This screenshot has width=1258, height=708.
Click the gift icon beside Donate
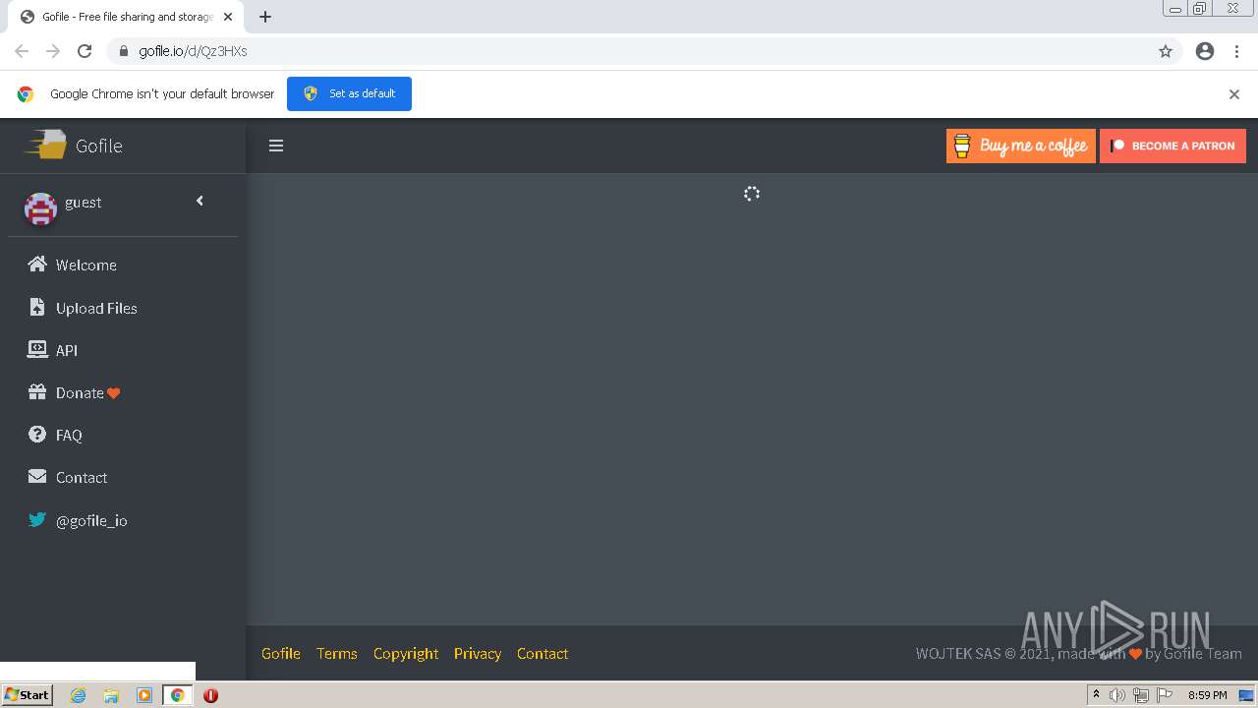coord(37,391)
